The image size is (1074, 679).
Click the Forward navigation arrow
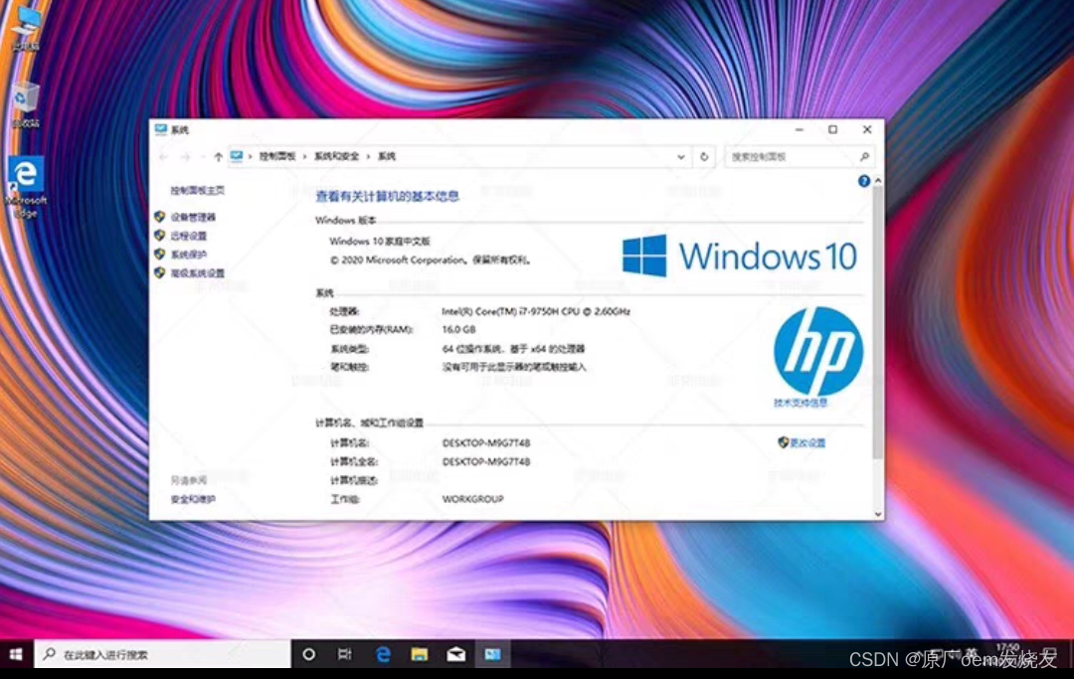pyautogui.click(x=185, y=157)
